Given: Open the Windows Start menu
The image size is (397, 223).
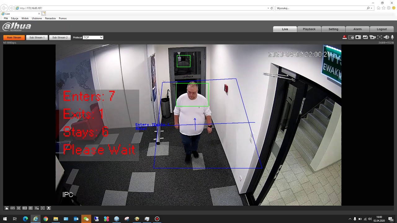Looking at the screenshot, I should [5, 219].
